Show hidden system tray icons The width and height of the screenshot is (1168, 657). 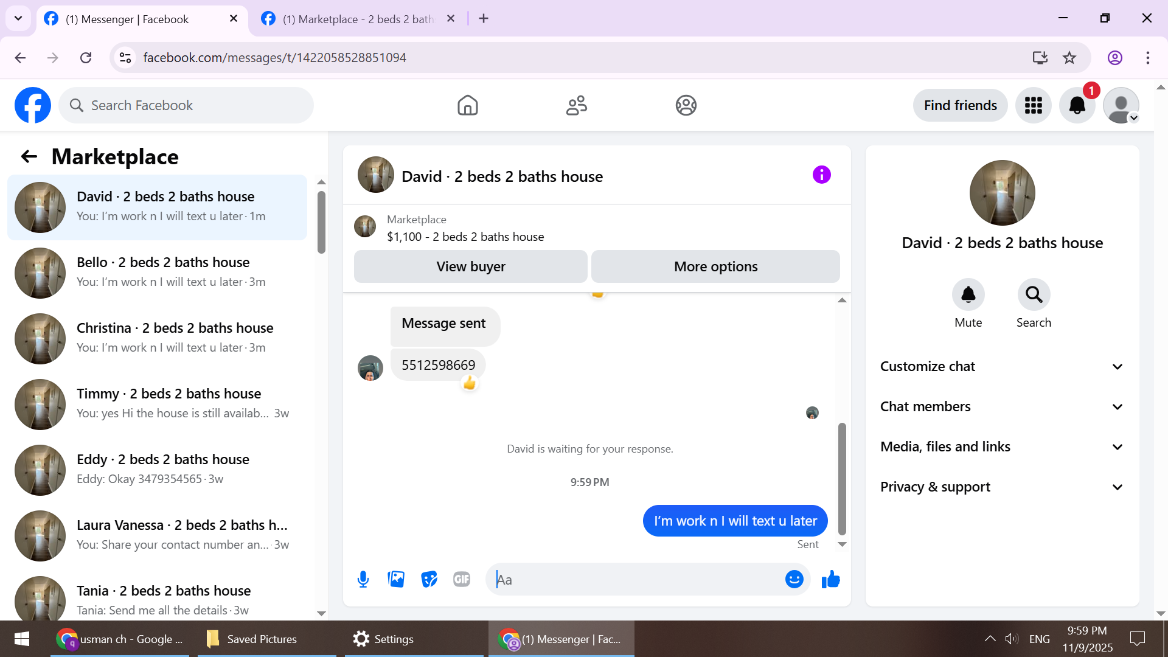pos(990,639)
